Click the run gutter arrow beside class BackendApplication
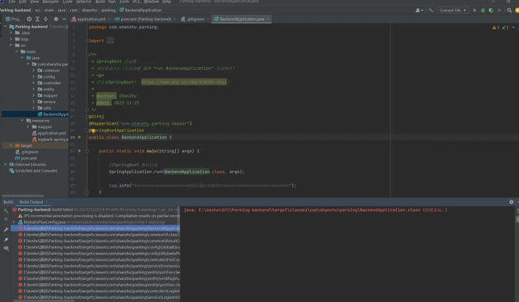Viewport: 519px width, 302px height. click(x=79, y=137)
